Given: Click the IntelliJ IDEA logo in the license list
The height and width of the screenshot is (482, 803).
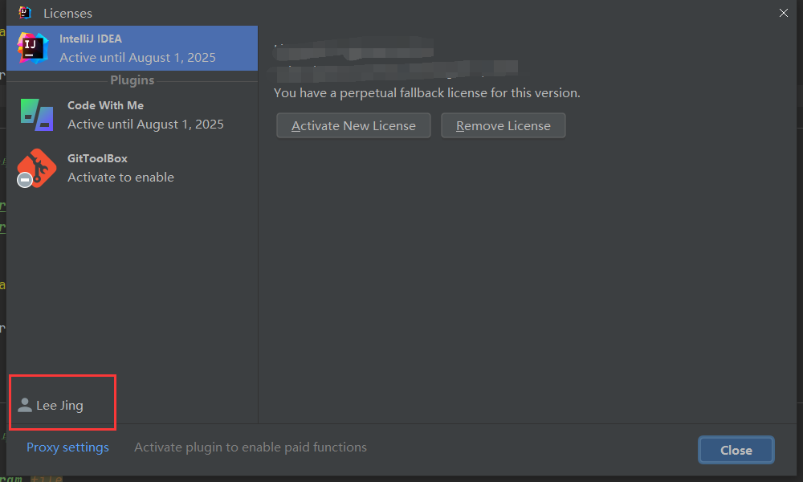Looking at the screenshot, I should click(33, 48).
